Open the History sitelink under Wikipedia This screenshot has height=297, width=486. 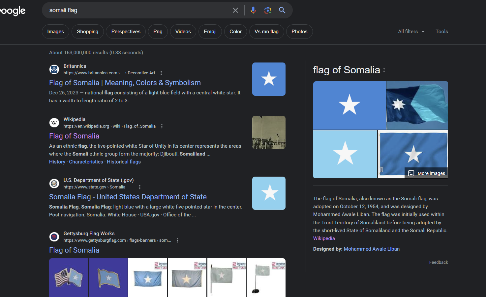coord(57,162)
